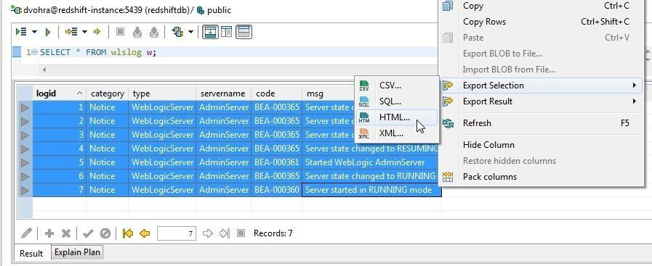The width and height of the screenshot is (652, 266).
Task: Click the code column header
Action: coord(276,93)
